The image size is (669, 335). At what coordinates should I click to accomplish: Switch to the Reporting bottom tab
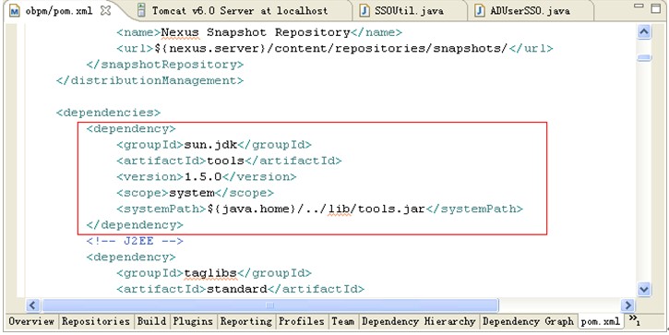click(246, 321)
